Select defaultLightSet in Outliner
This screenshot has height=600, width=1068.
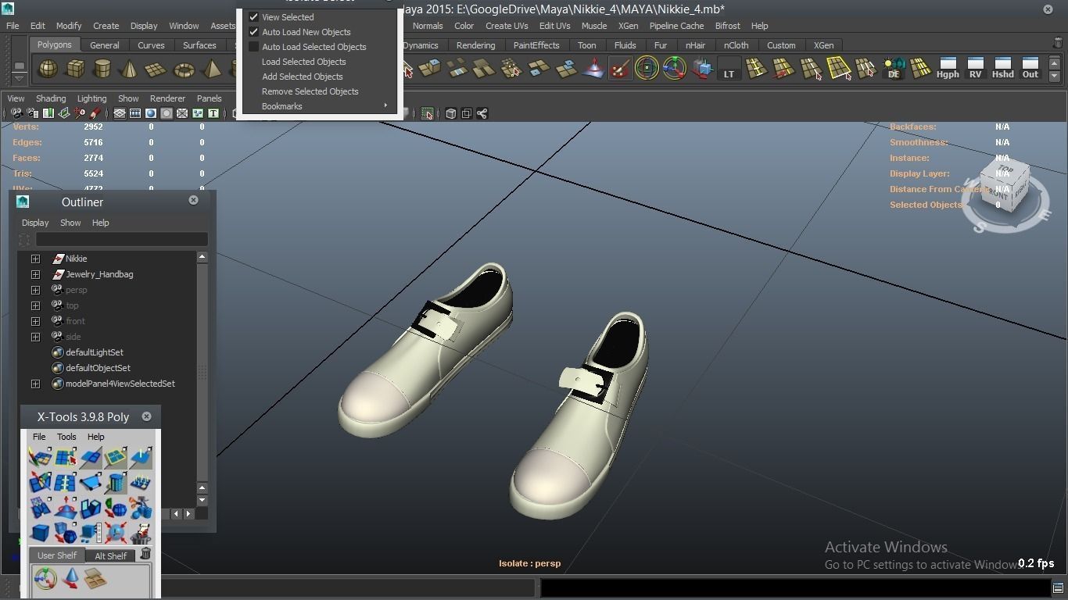point(95,352)
